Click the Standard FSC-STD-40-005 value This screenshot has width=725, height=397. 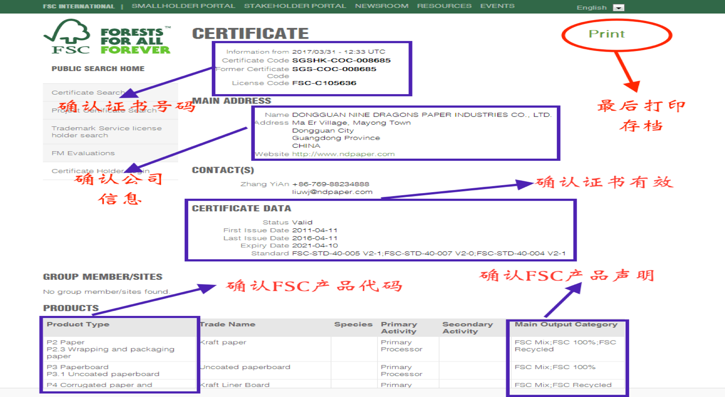click(x=428, y=253)
